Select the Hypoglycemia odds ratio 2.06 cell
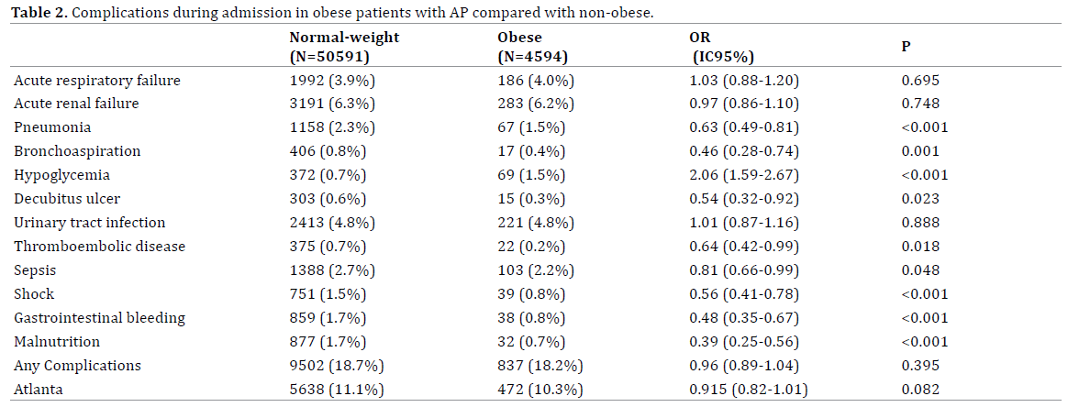1068x407 pixels. 744,175
